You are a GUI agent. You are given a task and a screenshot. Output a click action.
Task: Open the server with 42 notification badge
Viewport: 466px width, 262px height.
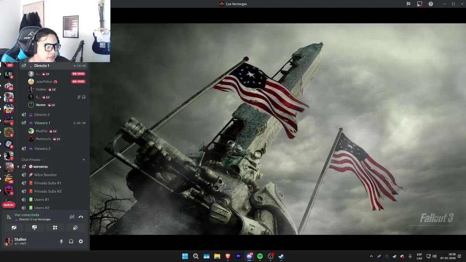tap(9, 179)
